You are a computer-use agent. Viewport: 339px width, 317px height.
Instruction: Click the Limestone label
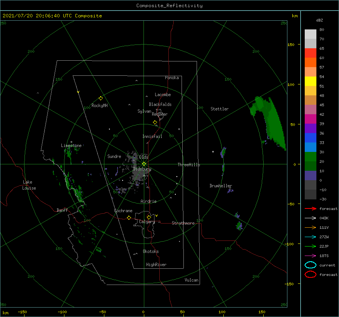(71, 145)
